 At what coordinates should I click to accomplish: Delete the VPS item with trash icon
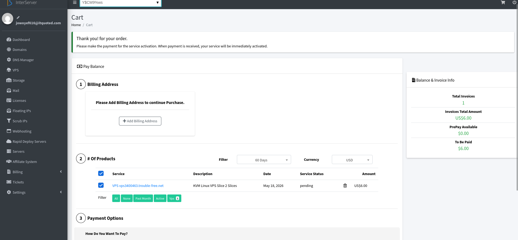click(x=345, y=186)
